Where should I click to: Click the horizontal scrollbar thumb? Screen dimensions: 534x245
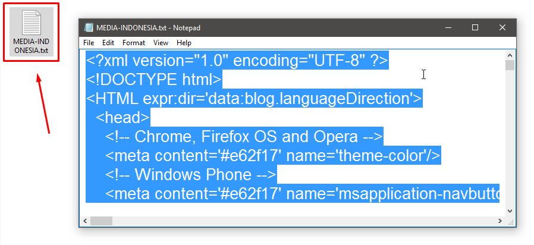pos(101,221)
